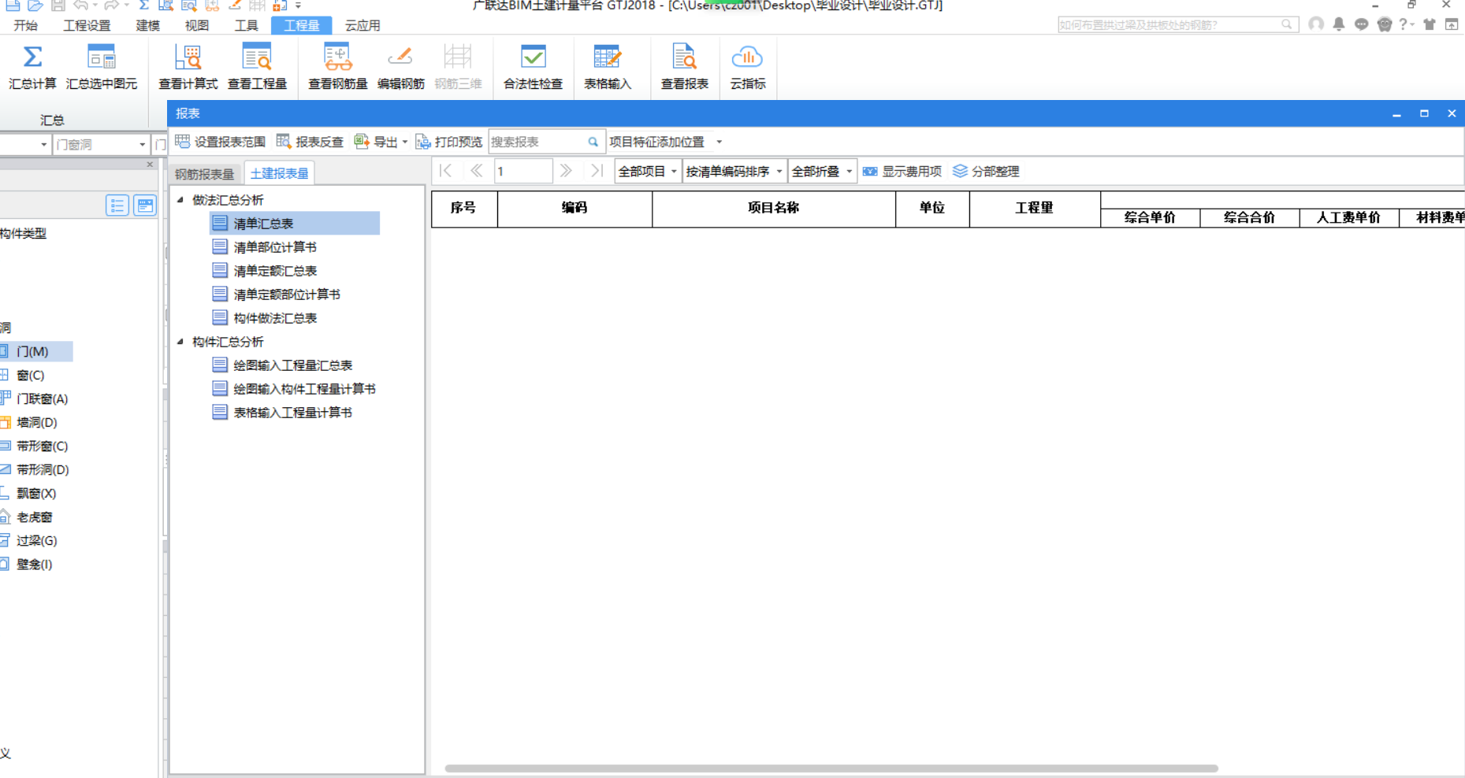Open 全部项目 dropdown
The image size is (1465, 778).
pyautogui.click(x=648, y=171)
